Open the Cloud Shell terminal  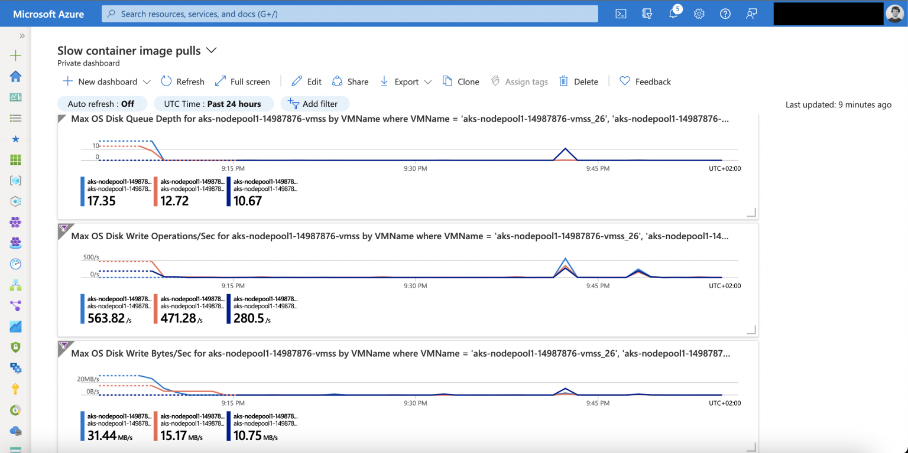pos(621,13)
